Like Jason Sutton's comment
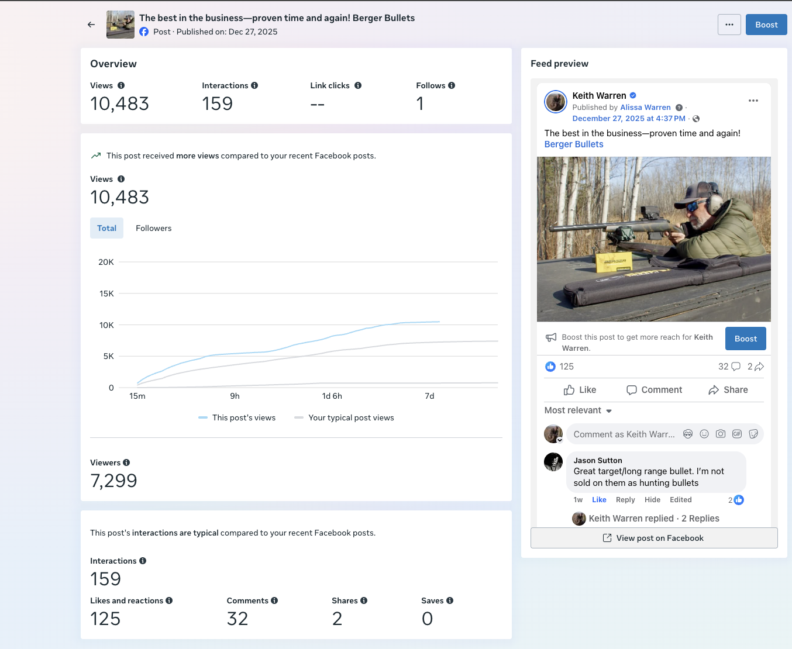This screenshot has width=792, height=649. point(599,500)
